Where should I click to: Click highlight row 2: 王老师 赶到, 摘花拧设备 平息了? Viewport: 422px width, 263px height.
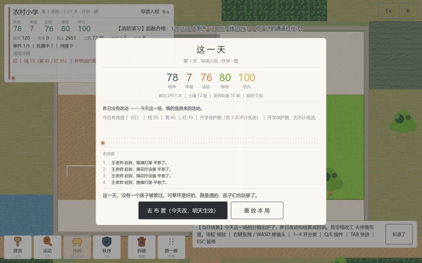[x=141, y=169]
